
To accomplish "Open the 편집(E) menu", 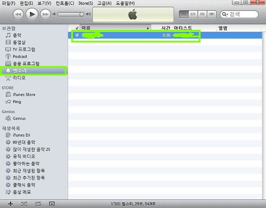I will tap(27, 3).
